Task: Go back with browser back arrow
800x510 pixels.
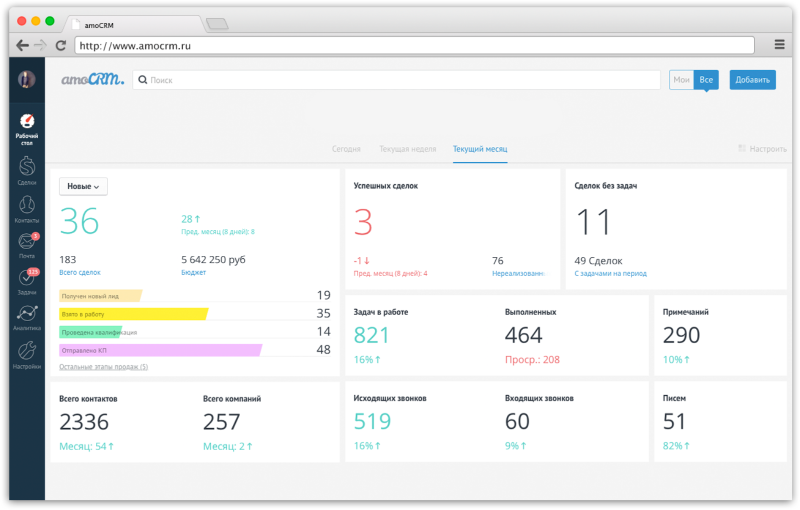Action: point(22,45)
